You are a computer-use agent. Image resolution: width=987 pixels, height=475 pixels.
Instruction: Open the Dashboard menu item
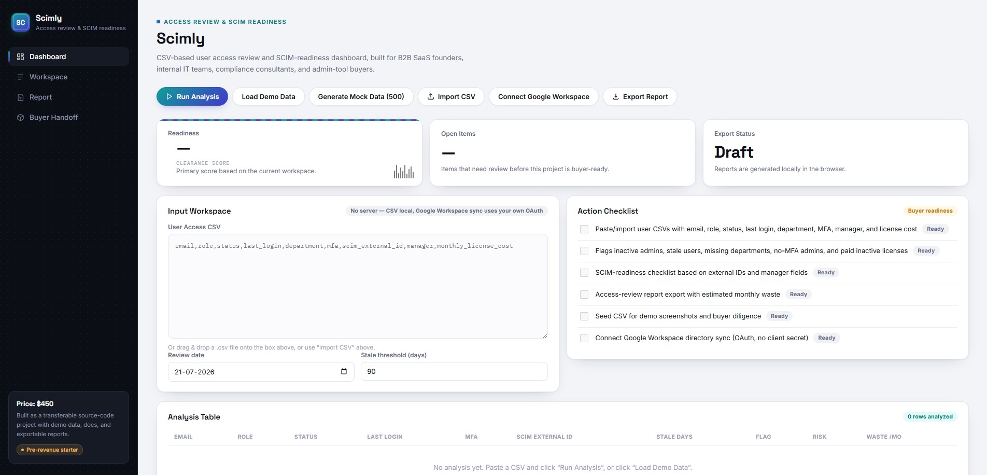point(68,57)
